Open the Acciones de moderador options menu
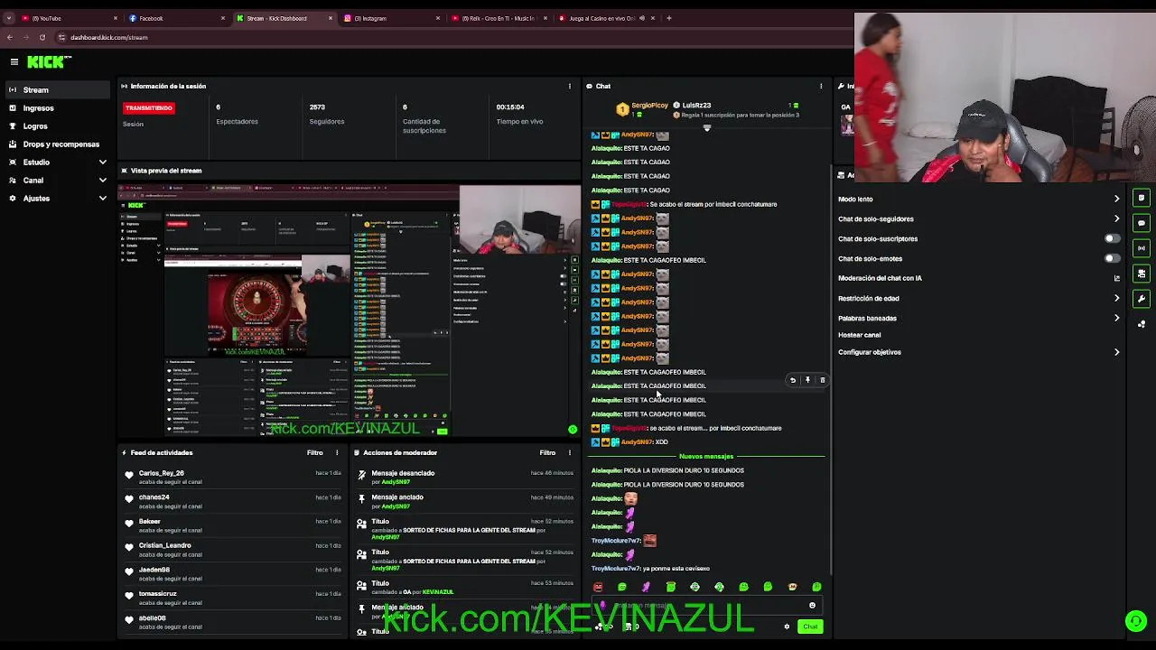 (x=570, y=452)
